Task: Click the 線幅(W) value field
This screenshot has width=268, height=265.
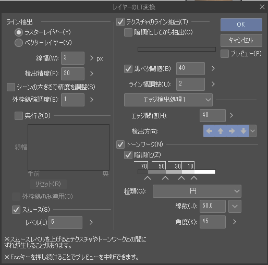Action: 72,58
